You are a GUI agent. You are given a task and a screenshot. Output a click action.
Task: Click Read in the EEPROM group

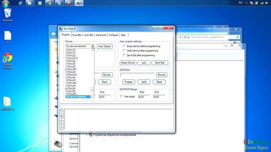click(159, 82)
